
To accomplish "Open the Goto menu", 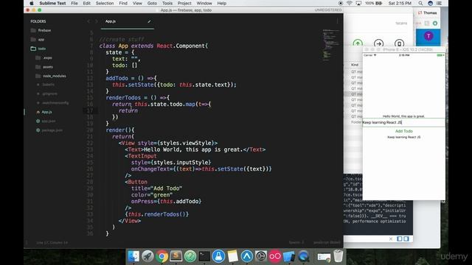I will tap(152, 3).
